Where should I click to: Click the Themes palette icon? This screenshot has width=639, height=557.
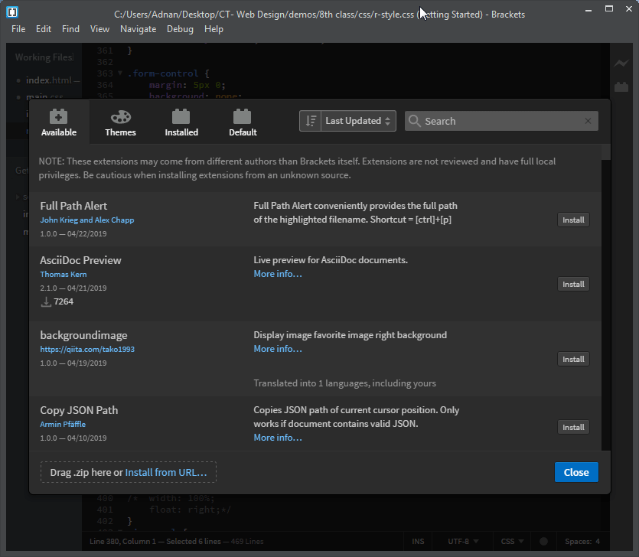[121, 117]
